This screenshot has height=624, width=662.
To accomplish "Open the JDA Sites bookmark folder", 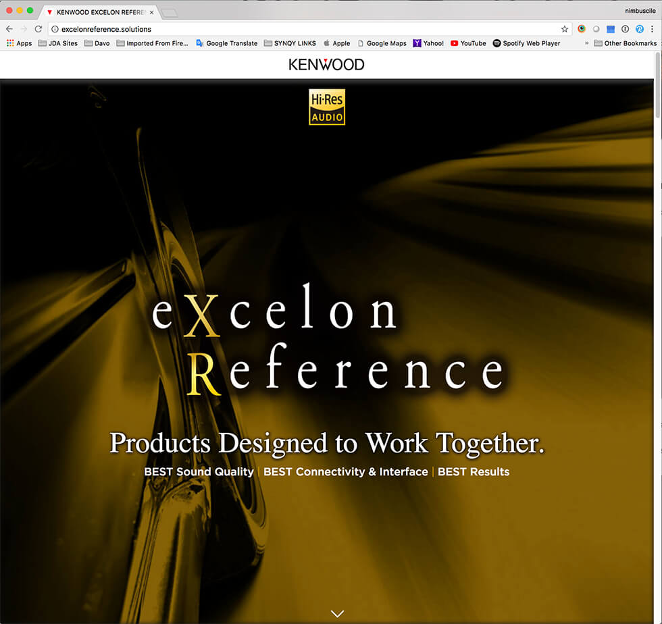I will coord(58,43).
